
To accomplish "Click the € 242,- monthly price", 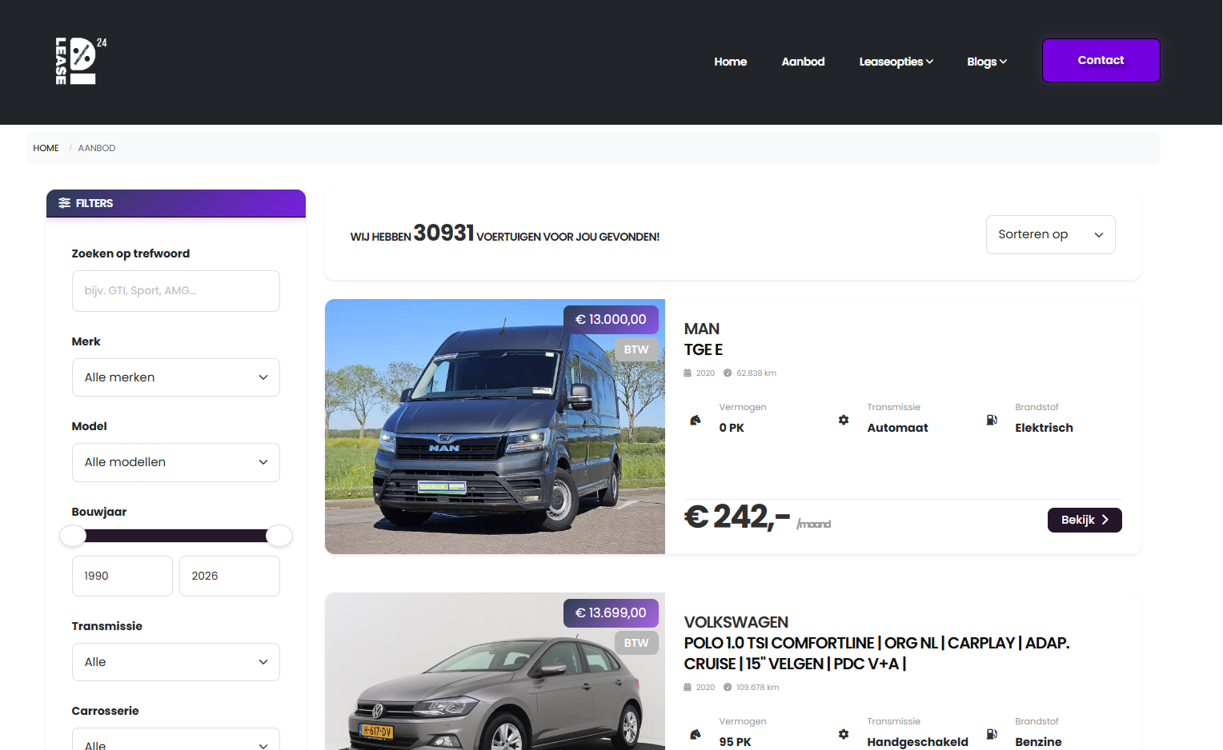I will tap(737, 517).
